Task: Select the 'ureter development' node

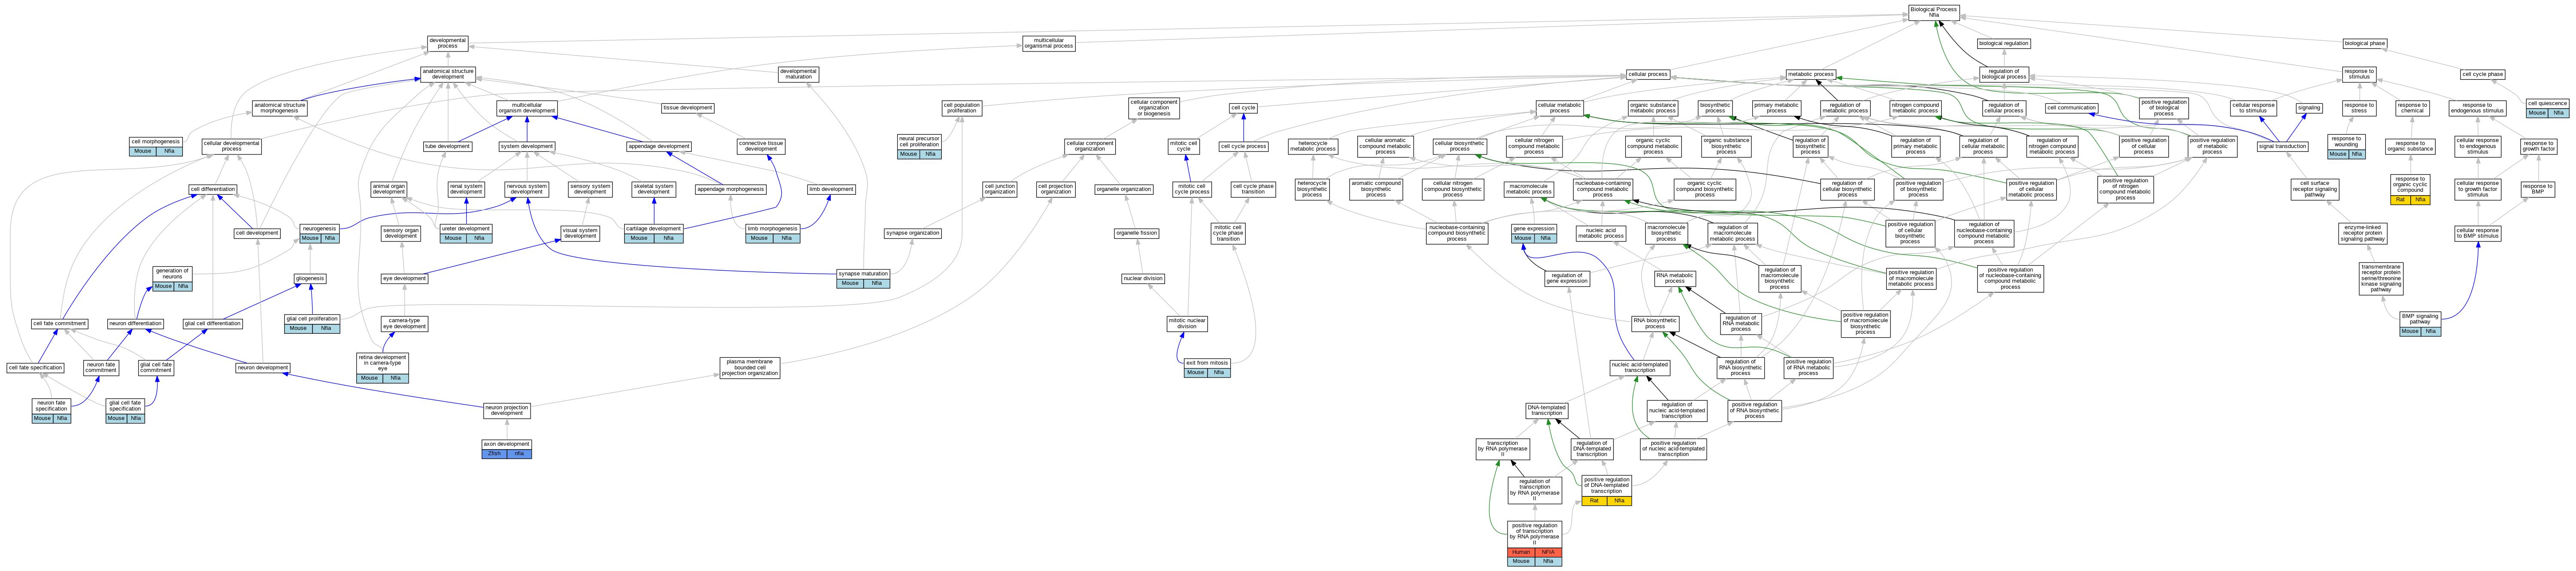Action: coord(466,233)
